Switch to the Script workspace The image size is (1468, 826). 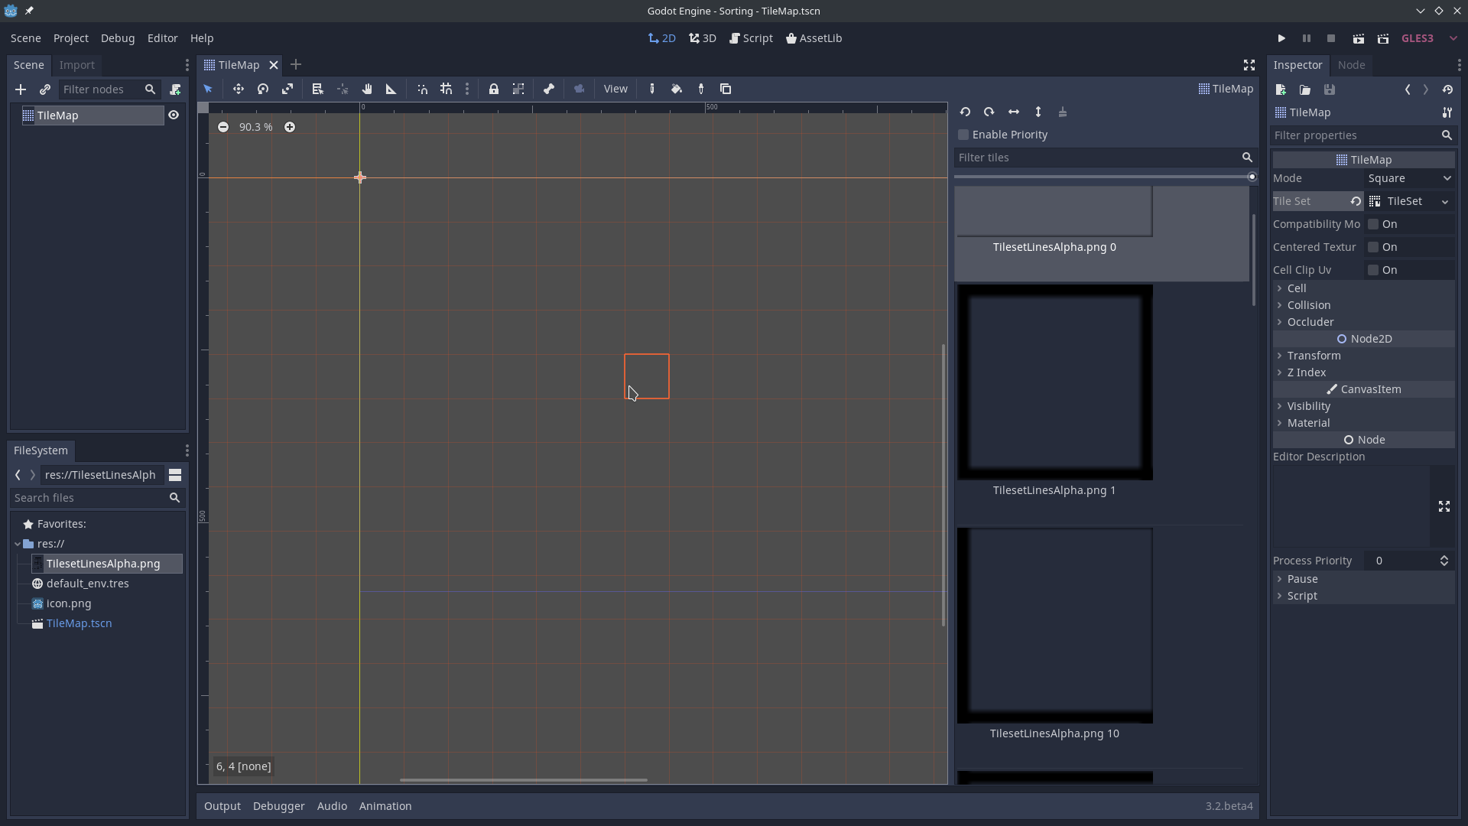751,38
